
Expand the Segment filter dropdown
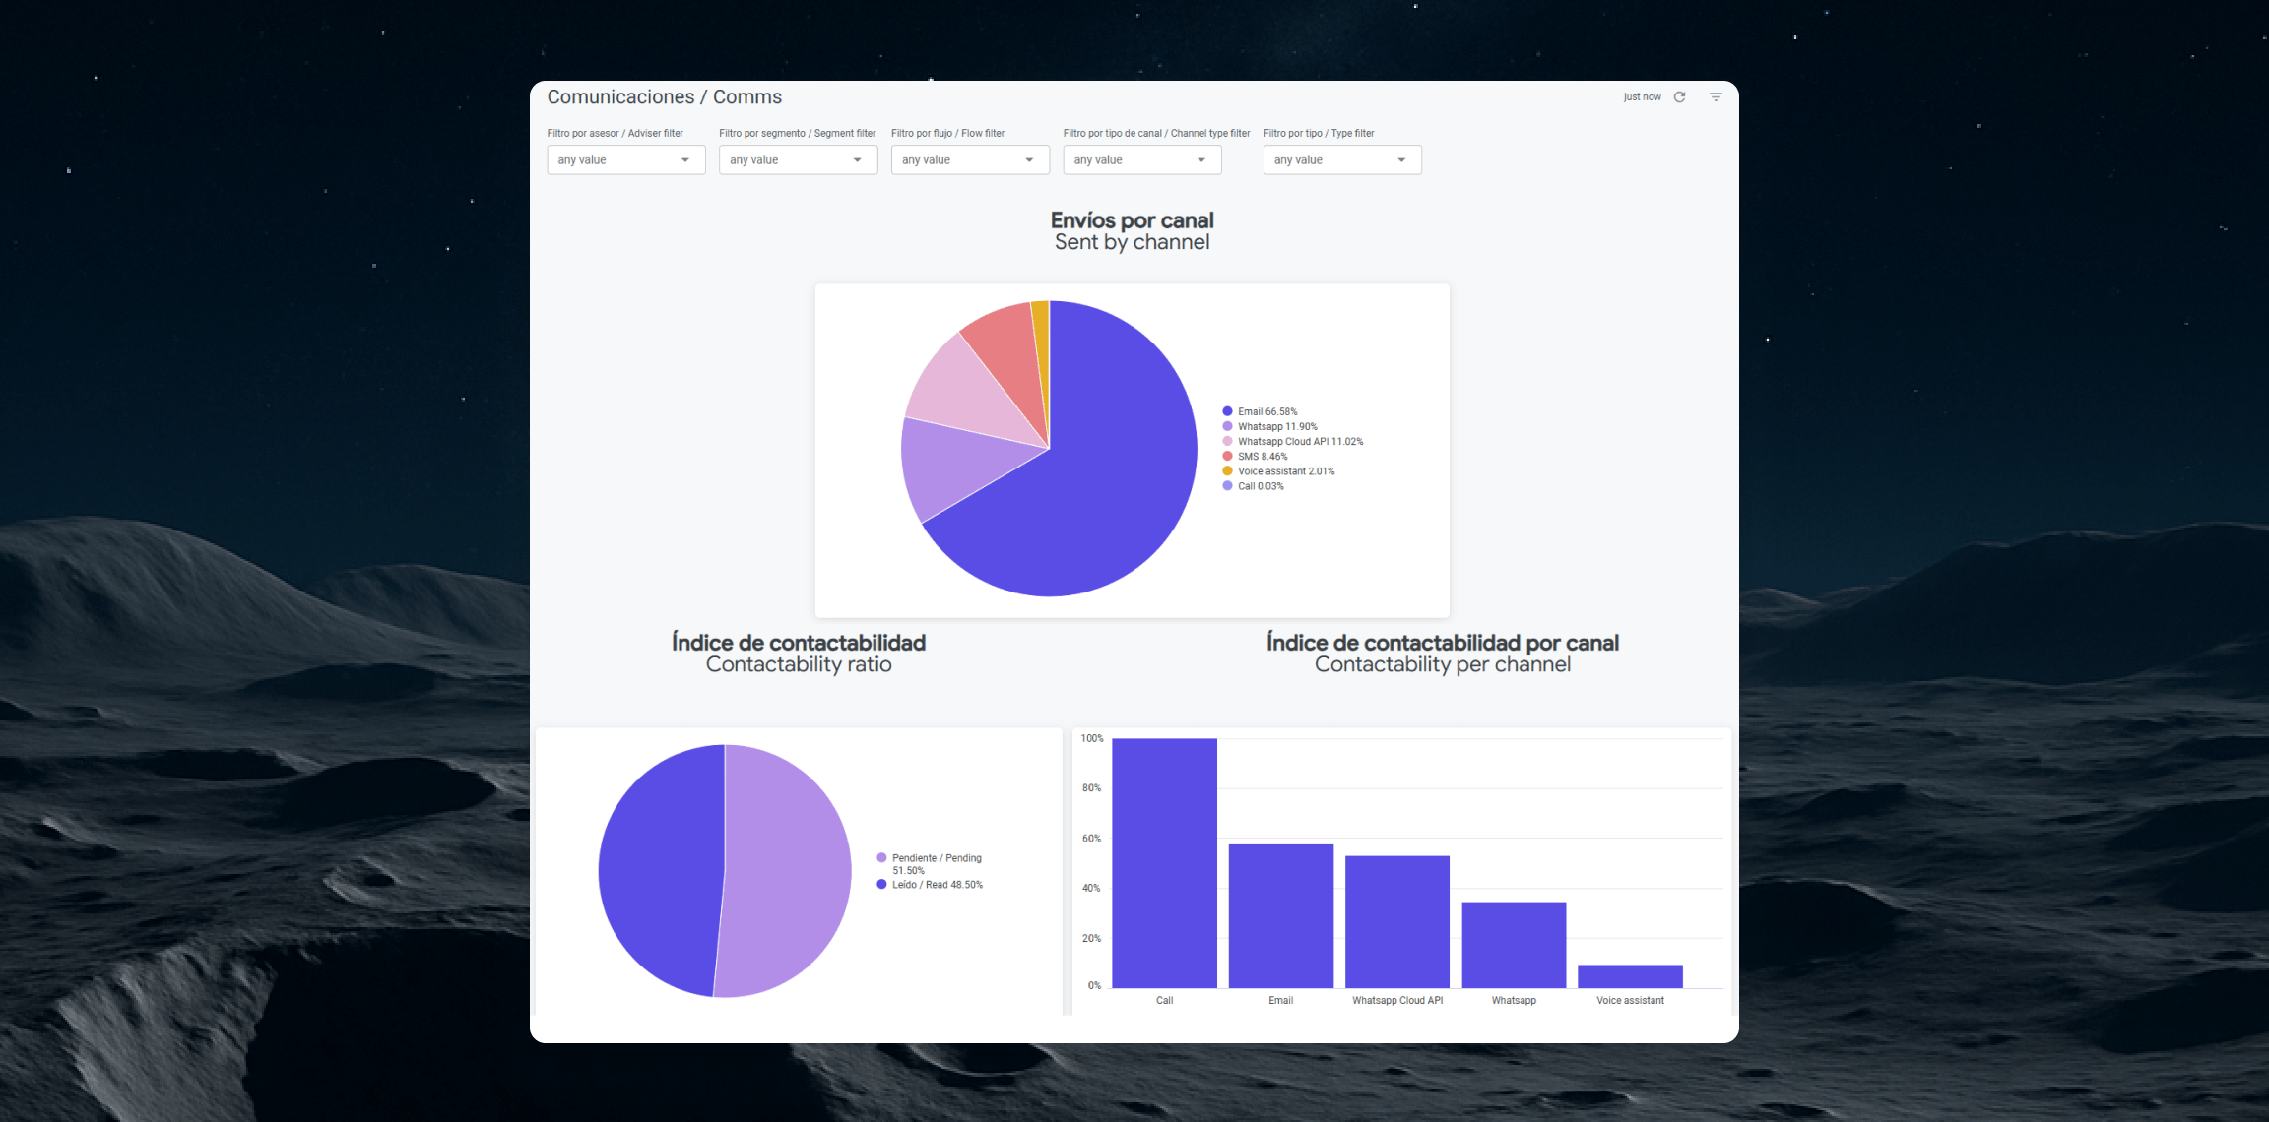pos(798,159)
